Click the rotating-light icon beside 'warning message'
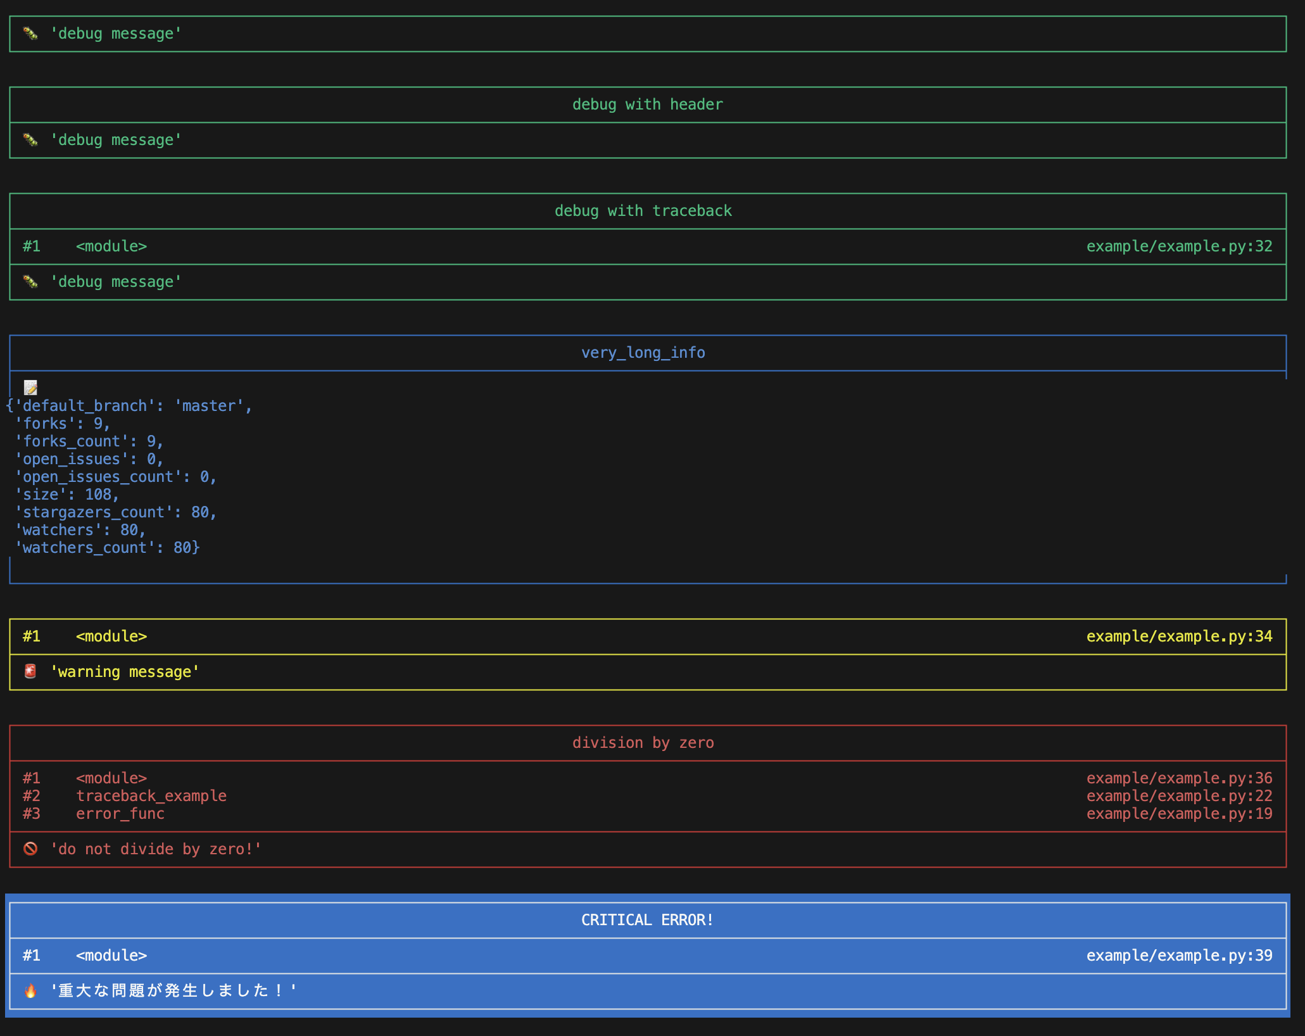1305x1036 pixels. click(31, 671)
